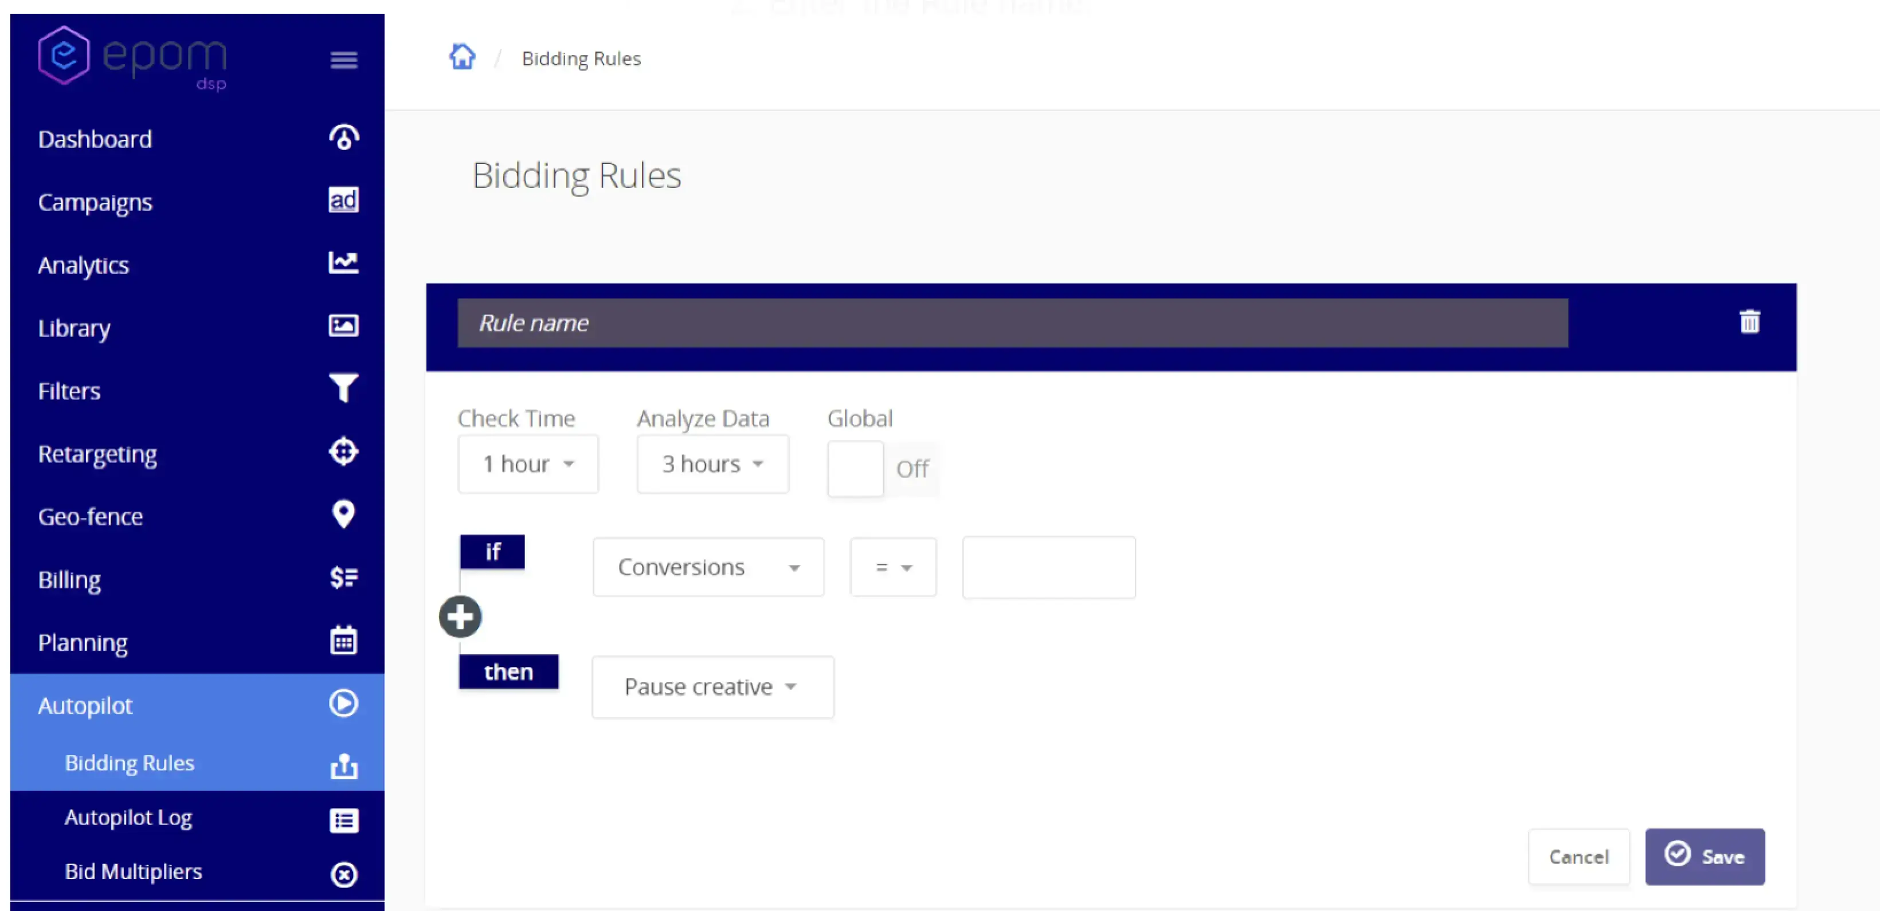Image resolution: width=1880 pixels, height=911 pixels.
Task: Delete the rule using the trash icon
Action: (x=1749, y=321)
